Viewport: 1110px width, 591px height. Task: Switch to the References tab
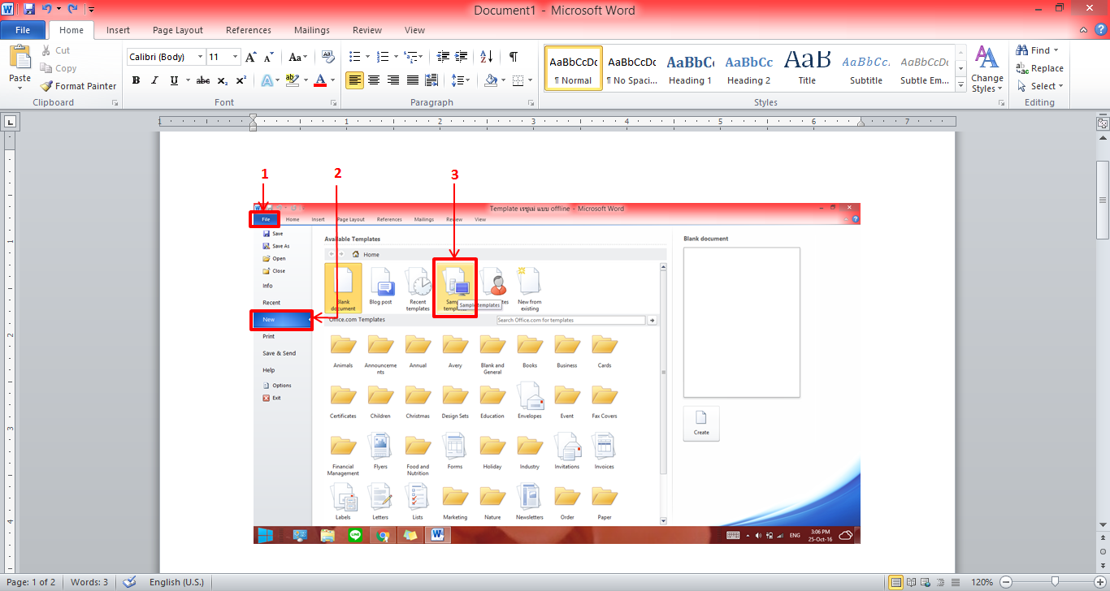point(249,30)
